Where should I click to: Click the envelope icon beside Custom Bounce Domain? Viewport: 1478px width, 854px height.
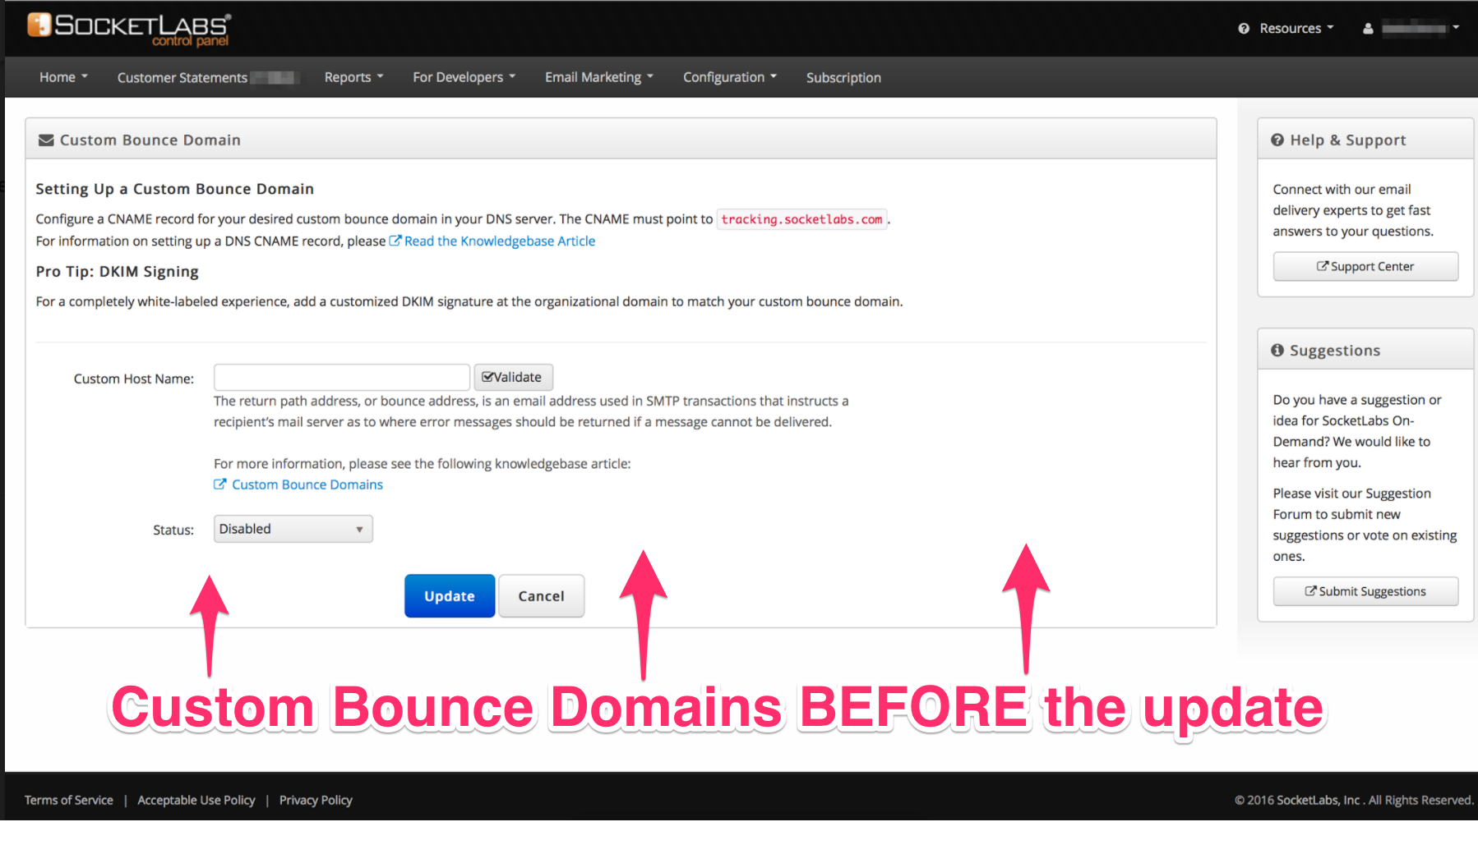46,140
